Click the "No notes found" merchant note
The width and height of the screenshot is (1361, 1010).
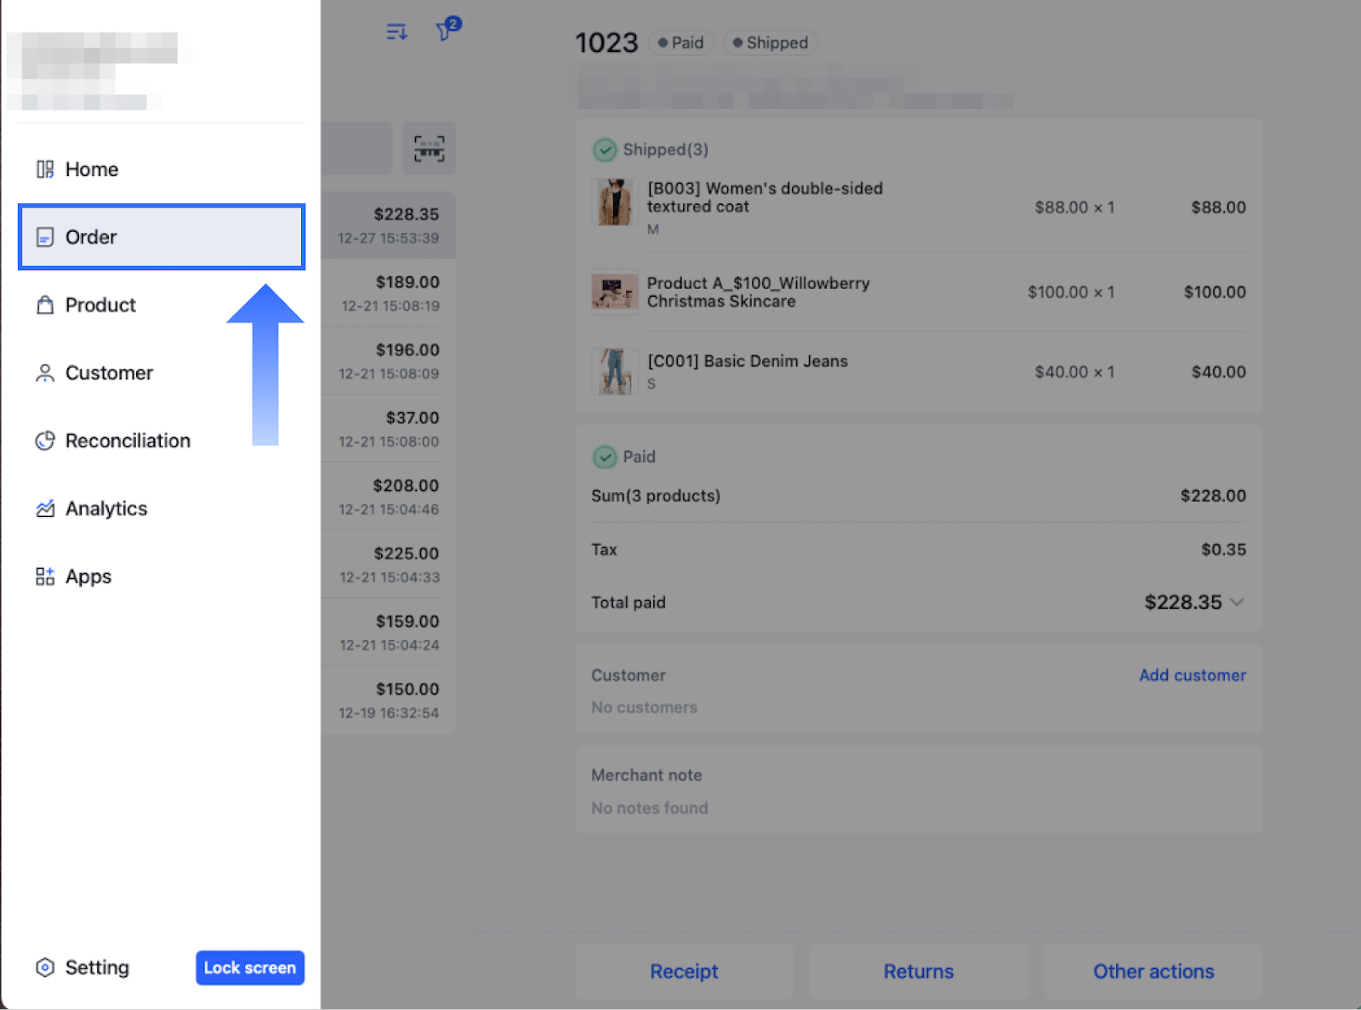tap(650, 808)
